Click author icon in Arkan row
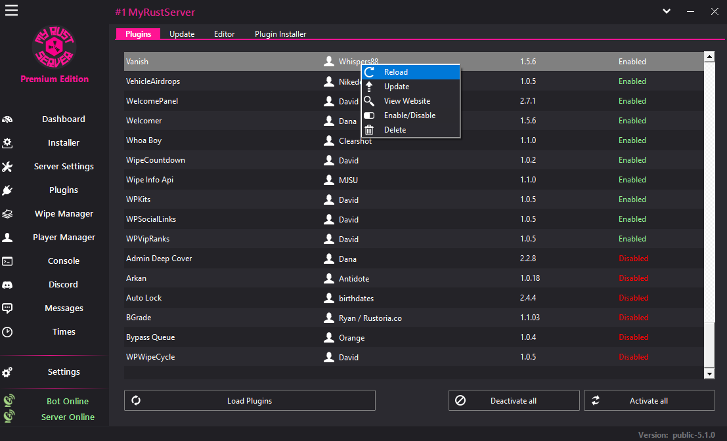Screen dimensions: 727x441 (x=329, y=278)
